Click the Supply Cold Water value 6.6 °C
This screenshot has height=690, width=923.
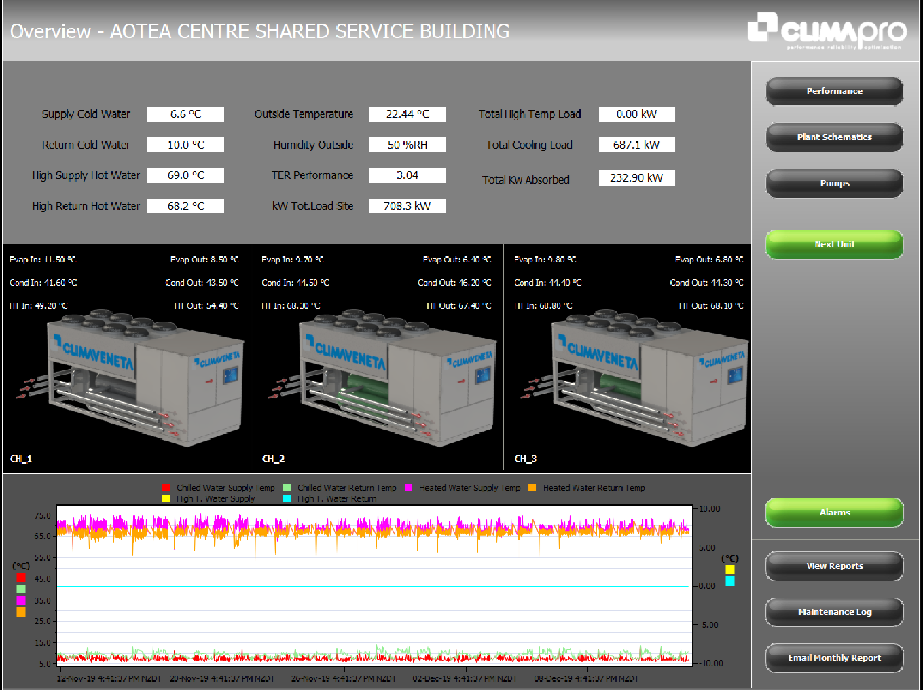tap(185, 114)
